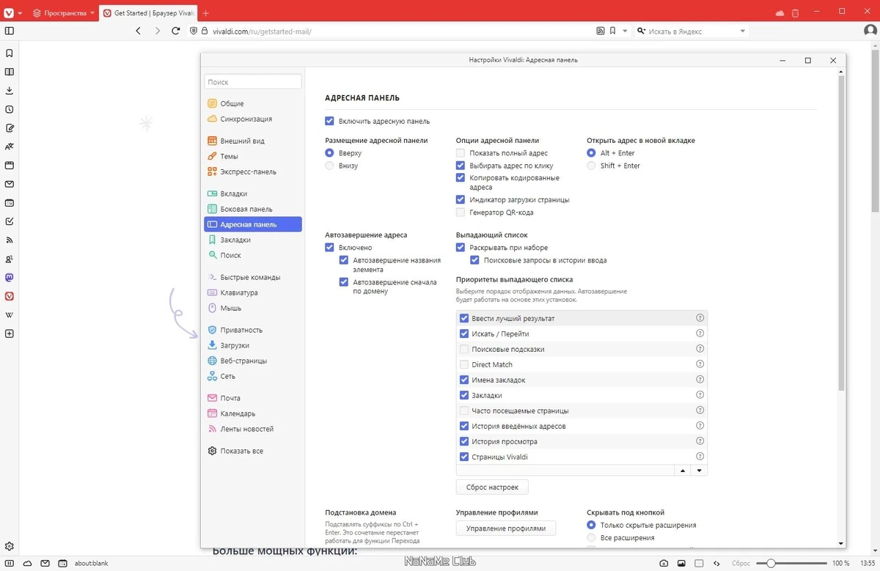Open the Wikipedia web panel icon

point(10,315)
